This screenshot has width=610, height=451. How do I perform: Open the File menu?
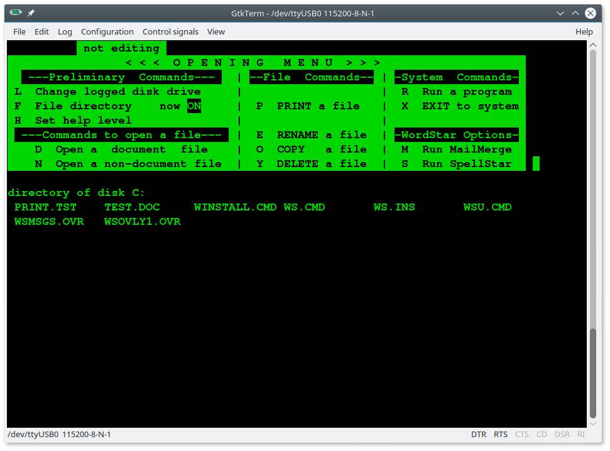pos(19,32)
